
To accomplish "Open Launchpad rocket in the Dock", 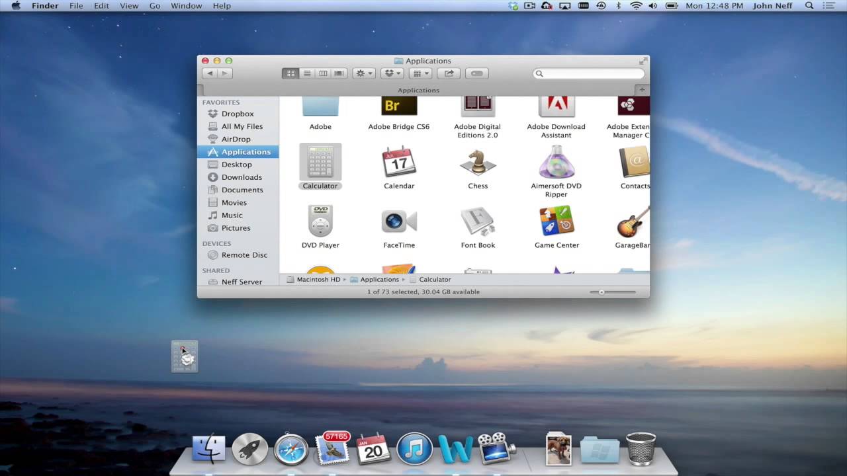I will point(249,450).
